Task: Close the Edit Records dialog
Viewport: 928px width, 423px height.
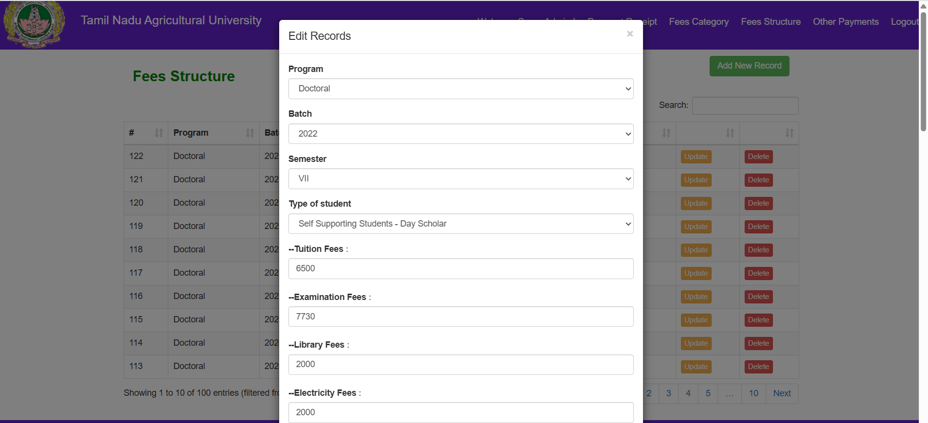Action: coord(630,34)
